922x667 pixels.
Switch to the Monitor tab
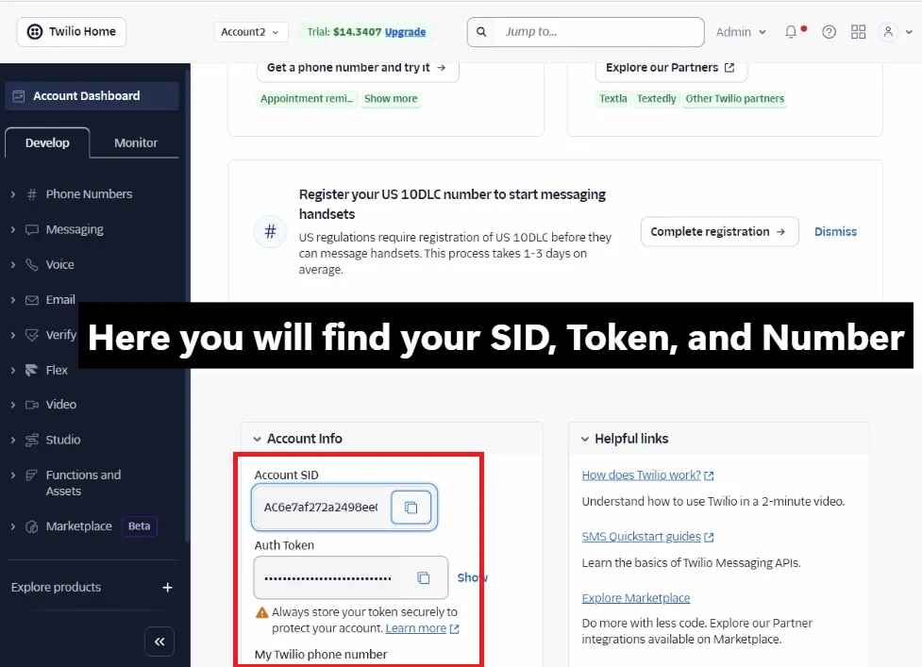point(135,142)
